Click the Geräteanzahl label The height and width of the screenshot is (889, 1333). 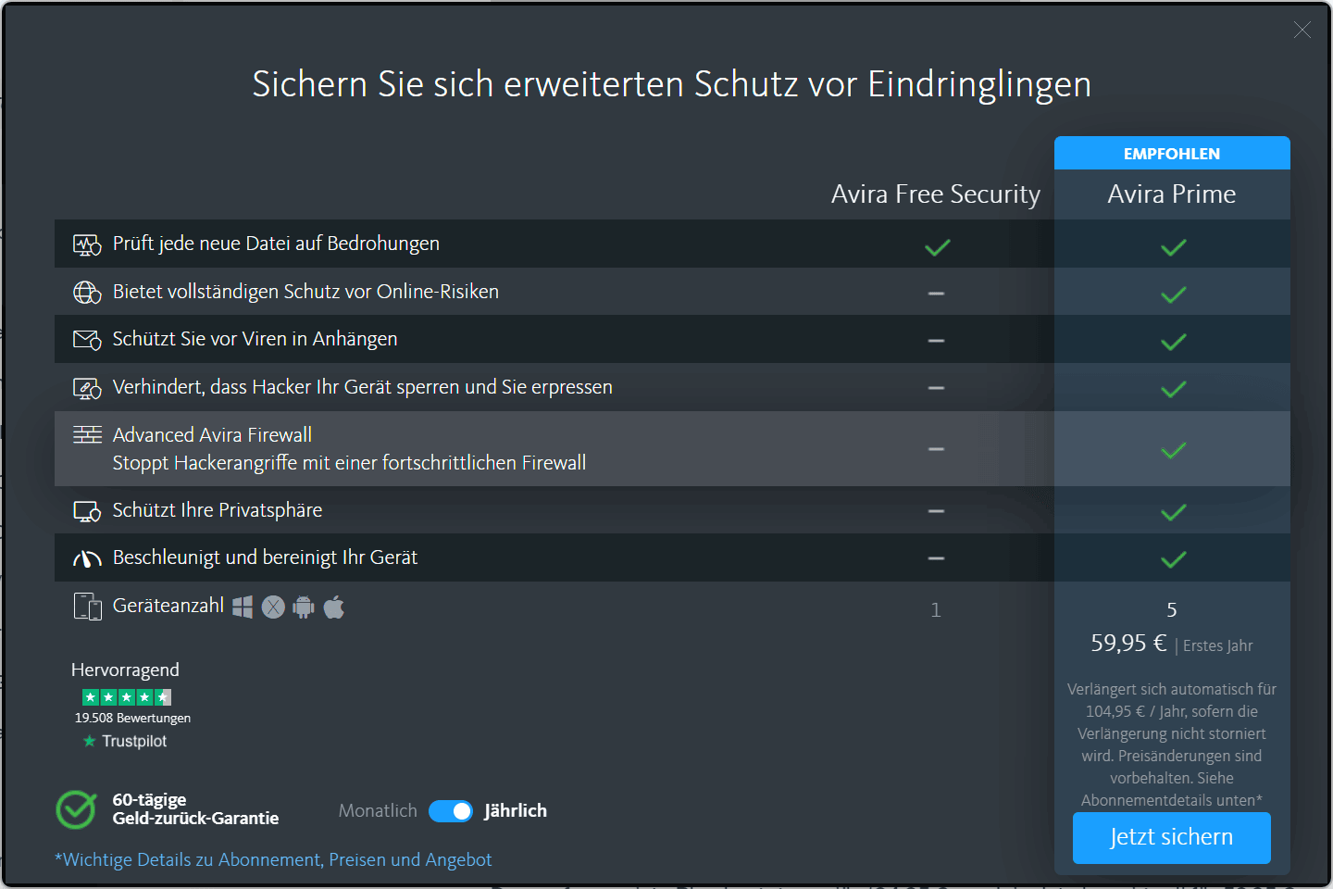pyautogui.click(x=168, y=606)
